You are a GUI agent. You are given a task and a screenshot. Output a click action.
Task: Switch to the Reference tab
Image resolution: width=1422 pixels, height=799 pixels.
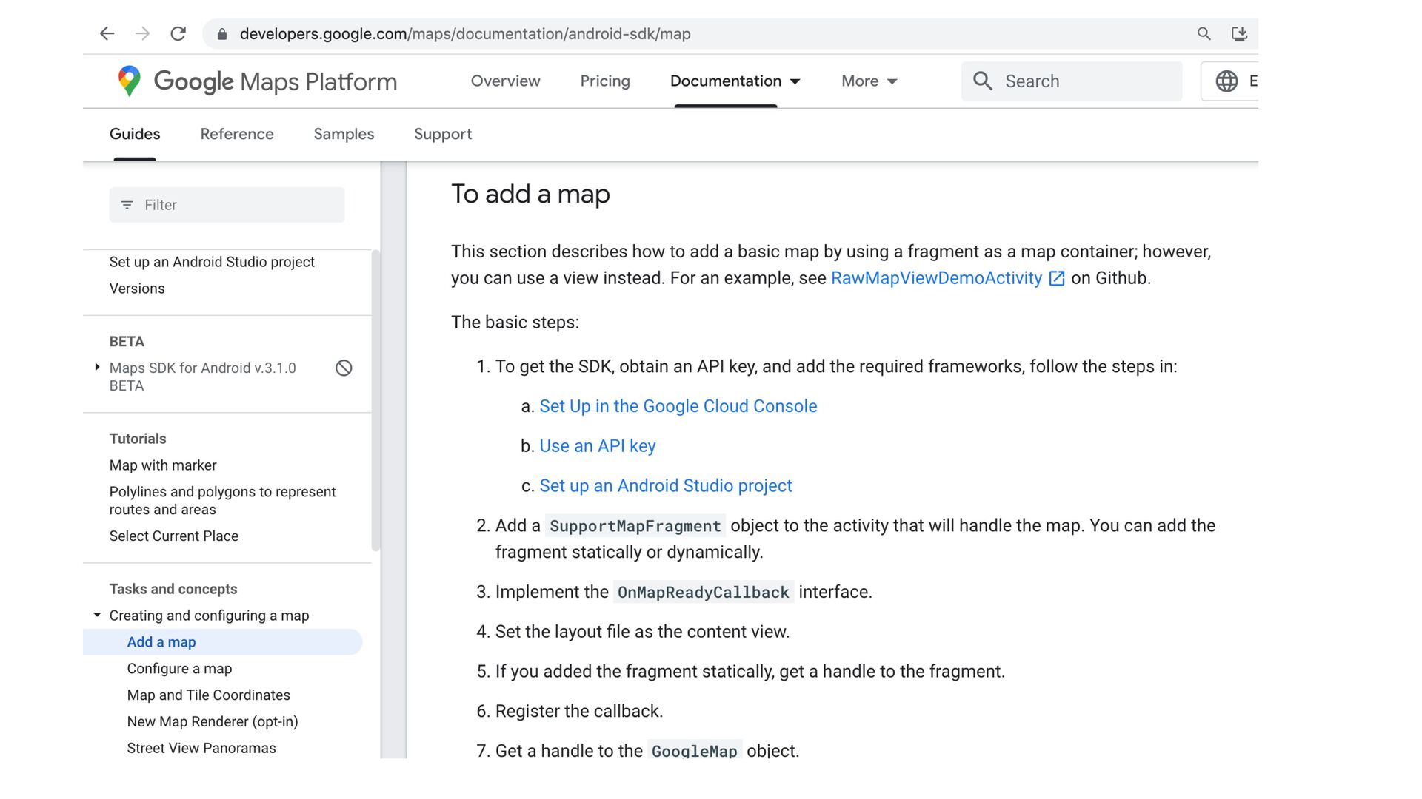(237, 134)
